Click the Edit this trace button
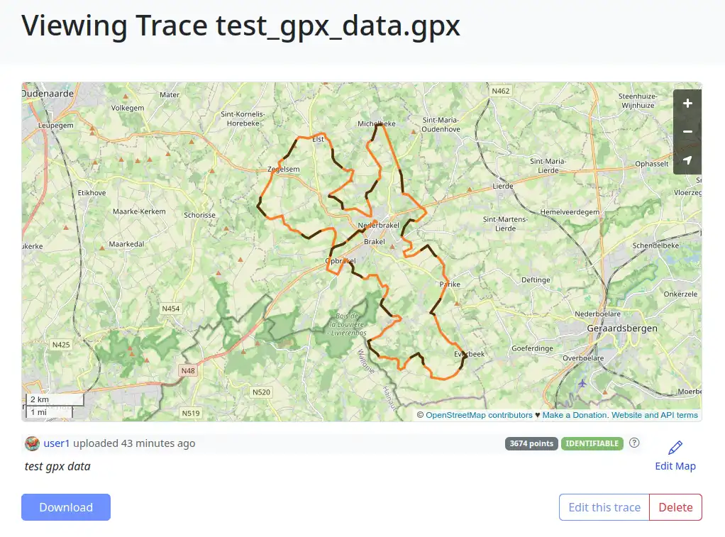The height and width of the screenshot is (537, 725). [604, 507]
